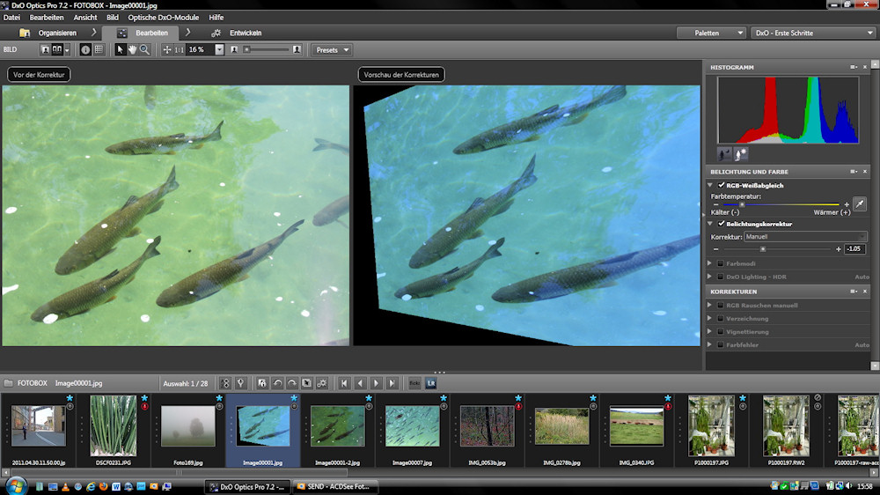Pick white balance with the eyedropper
This screenshot has height=495, width=880.
(859, 203)
